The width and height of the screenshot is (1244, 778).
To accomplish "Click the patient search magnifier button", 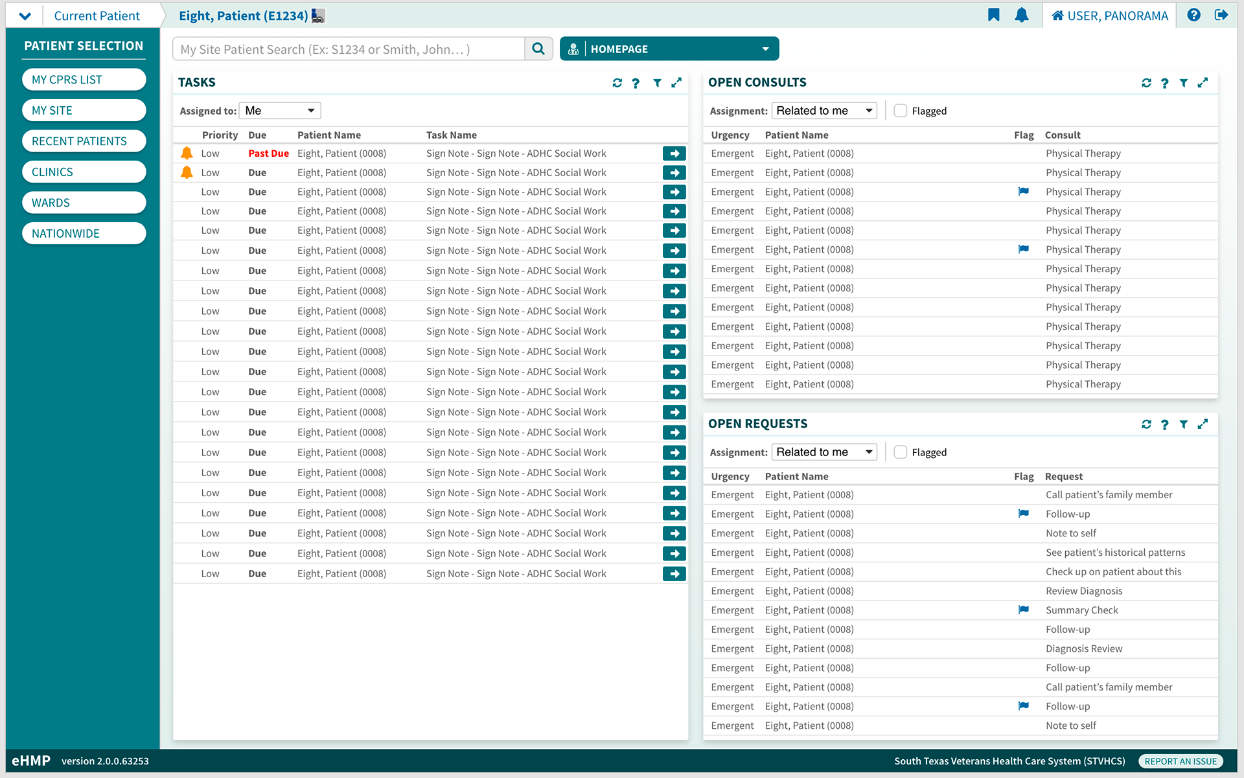I will pos(538,49).
